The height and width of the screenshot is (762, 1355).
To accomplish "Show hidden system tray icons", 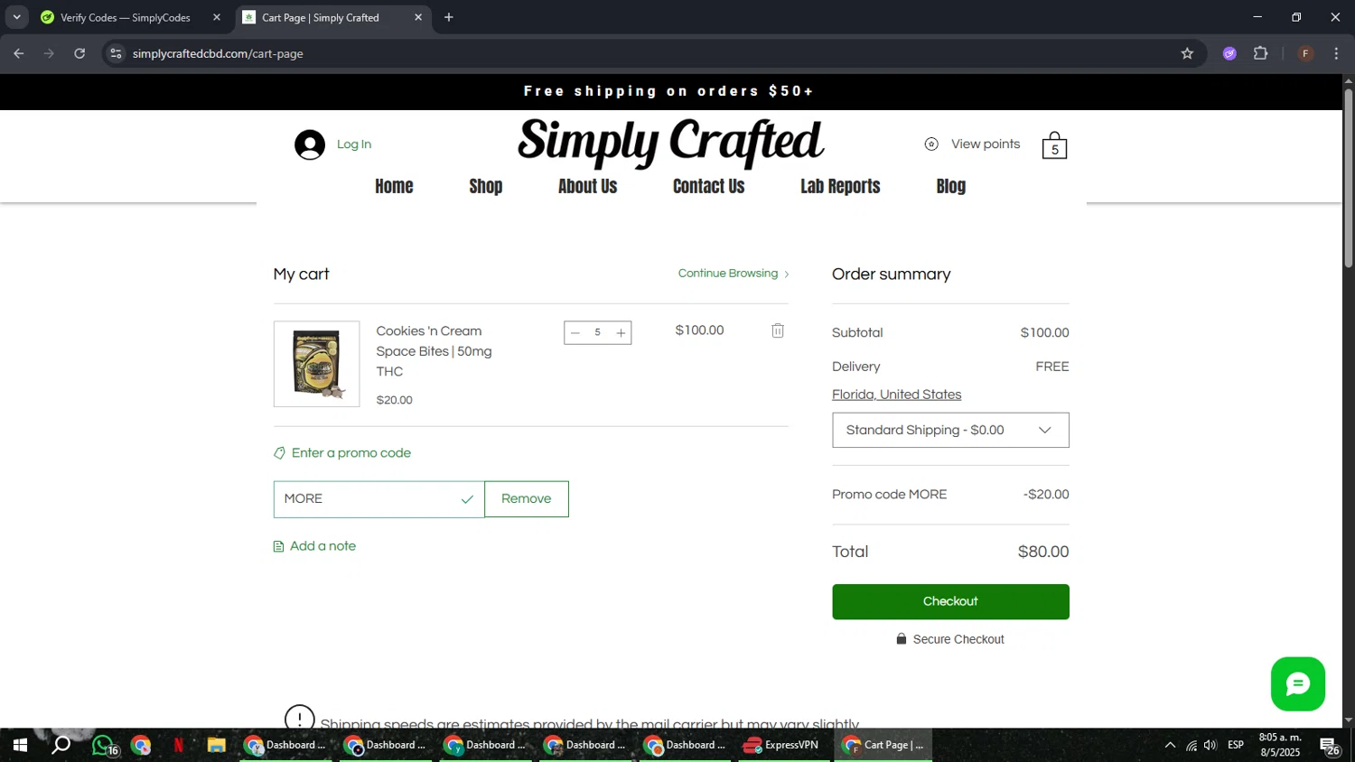I will (1170, 746).
